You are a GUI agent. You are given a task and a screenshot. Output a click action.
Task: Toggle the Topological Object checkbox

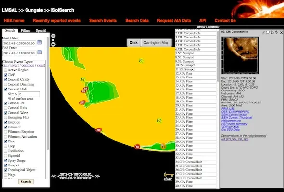[x=6, y=170]
